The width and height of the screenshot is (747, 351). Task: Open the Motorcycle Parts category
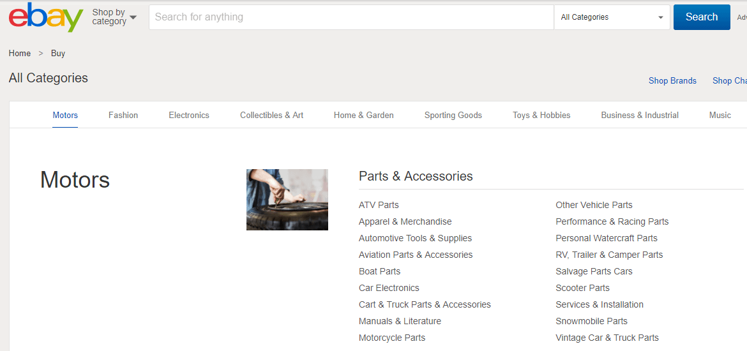[x=391, y=338]
